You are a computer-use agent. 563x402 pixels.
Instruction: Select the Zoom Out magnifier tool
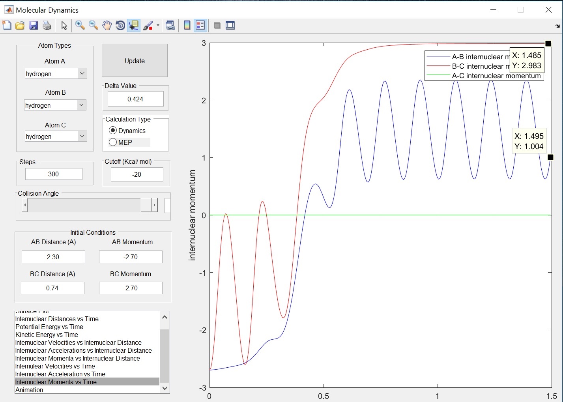coord(93,26)
